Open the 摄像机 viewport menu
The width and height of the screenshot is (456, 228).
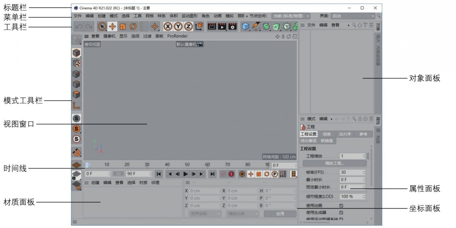click(109, 36)
